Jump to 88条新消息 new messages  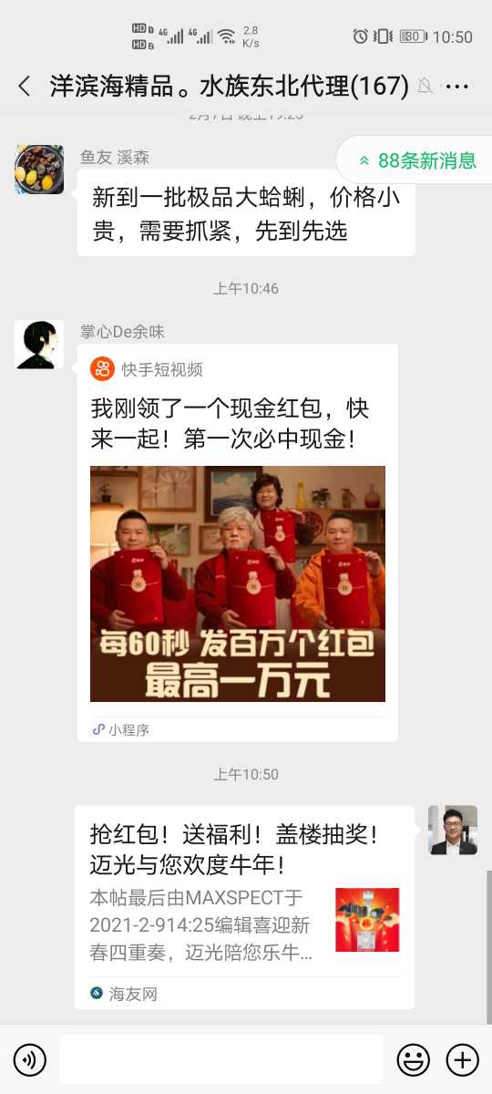pos(426,160)
